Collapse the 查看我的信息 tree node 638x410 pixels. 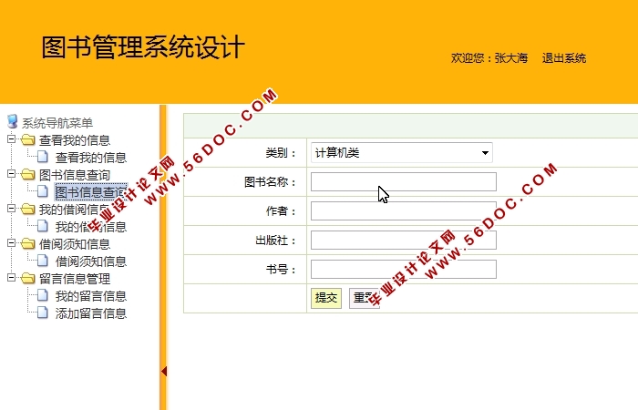[11, 140]
